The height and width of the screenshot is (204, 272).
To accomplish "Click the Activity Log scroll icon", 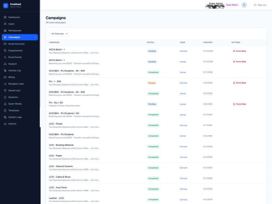I will (x=5, y=70).
